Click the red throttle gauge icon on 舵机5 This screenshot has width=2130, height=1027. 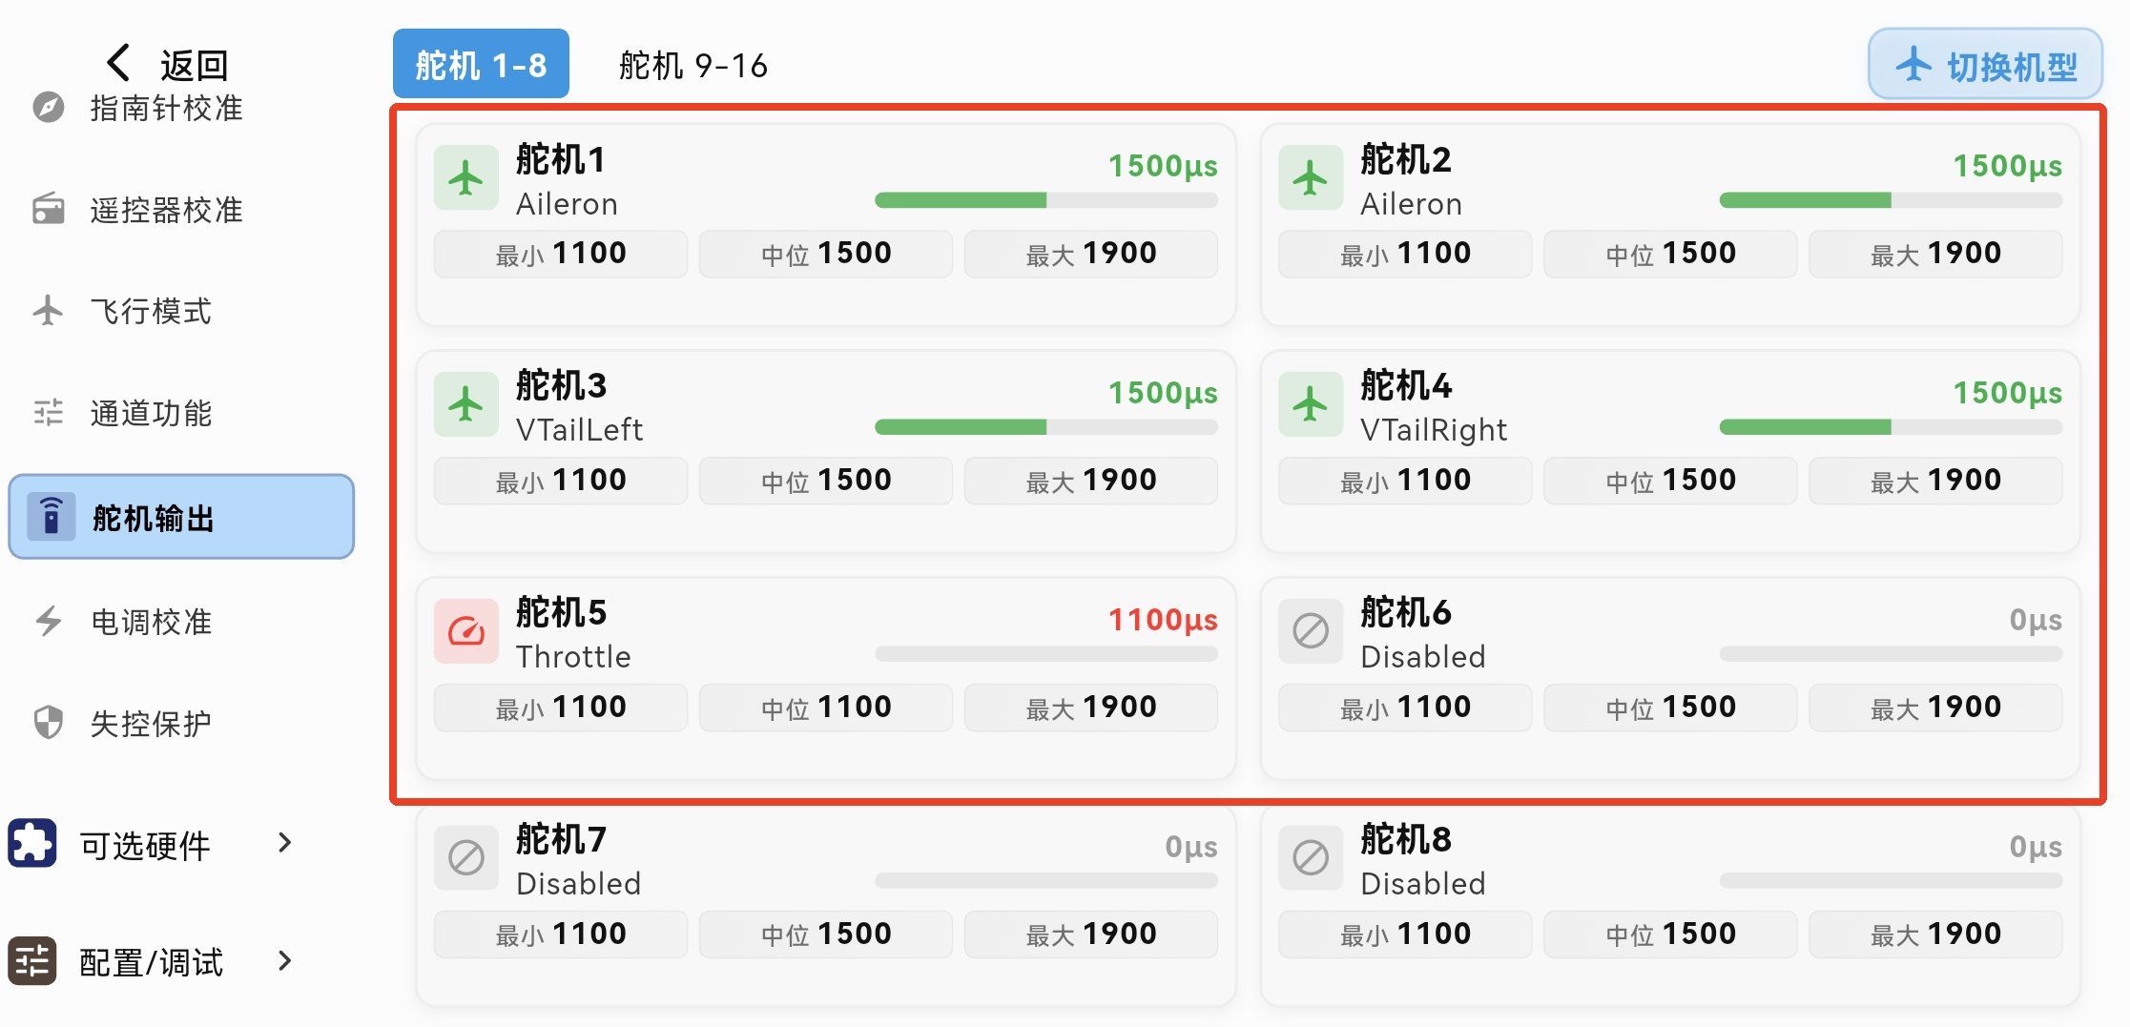[466, 630]
